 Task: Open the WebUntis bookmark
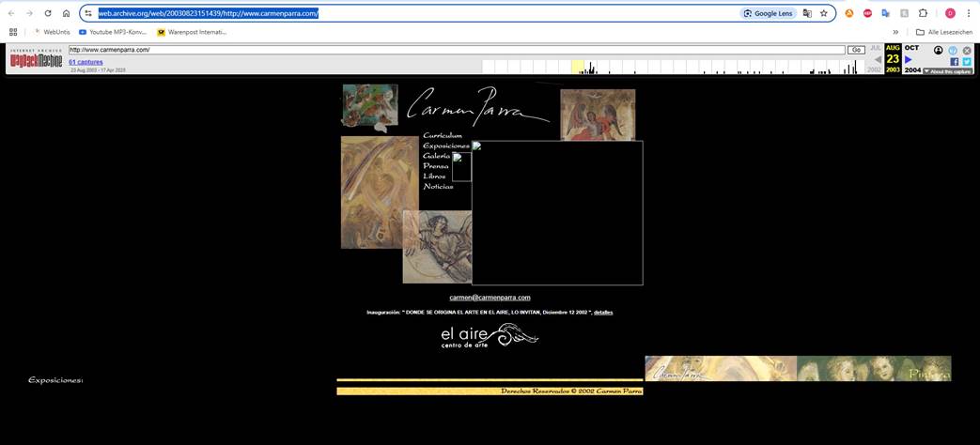click(x=52, y=32)
